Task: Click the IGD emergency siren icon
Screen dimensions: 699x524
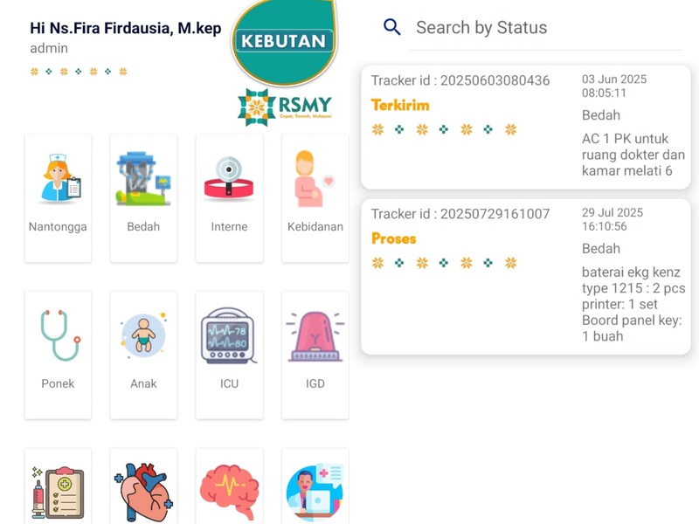Action: click(315, 336)
